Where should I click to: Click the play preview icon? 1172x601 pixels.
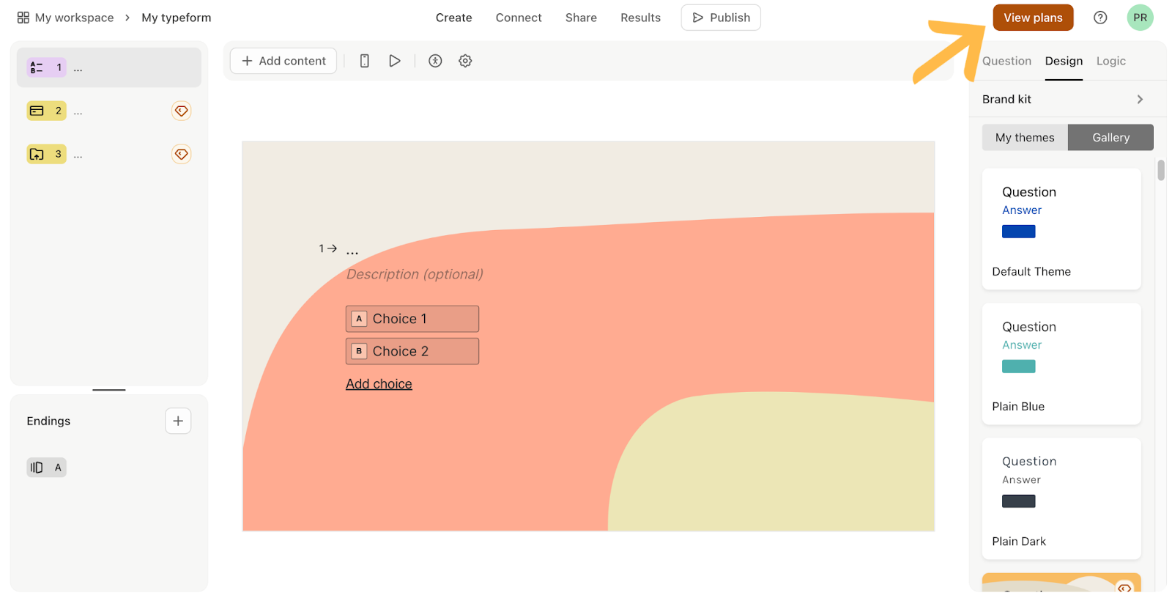coord(394,61)
